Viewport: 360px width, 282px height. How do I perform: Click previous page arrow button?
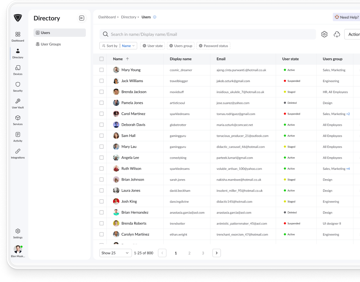(x=162, y=253)
